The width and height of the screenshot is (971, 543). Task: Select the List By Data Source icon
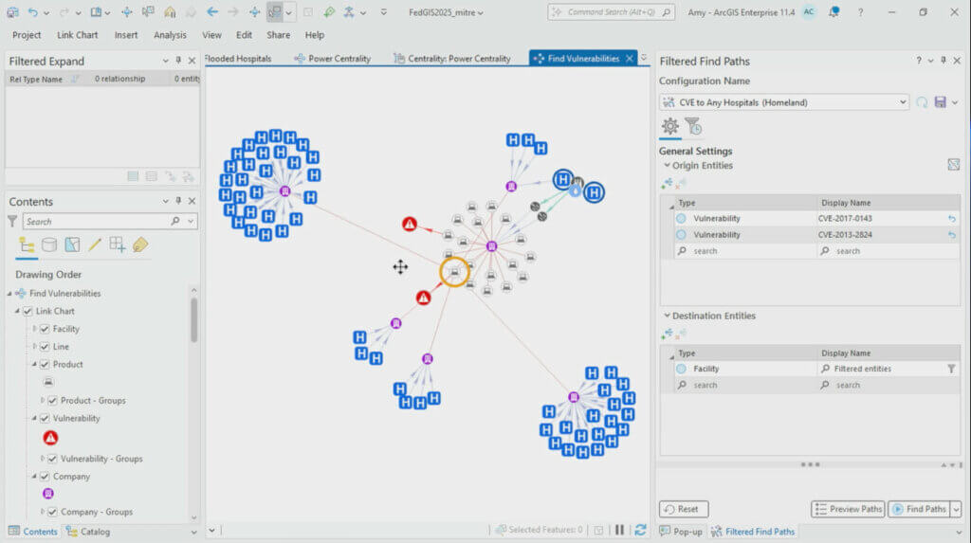point(49,244)
